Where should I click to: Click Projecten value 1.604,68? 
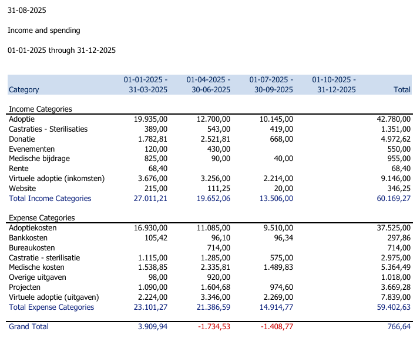point(216,287)
